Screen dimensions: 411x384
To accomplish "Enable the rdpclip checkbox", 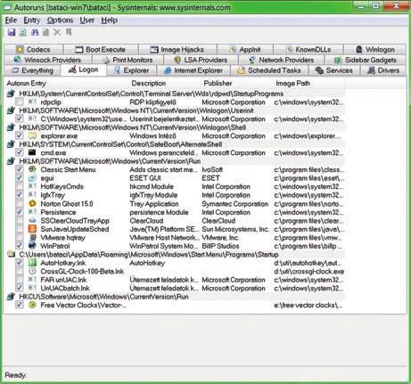I will (x=20, y=102).
